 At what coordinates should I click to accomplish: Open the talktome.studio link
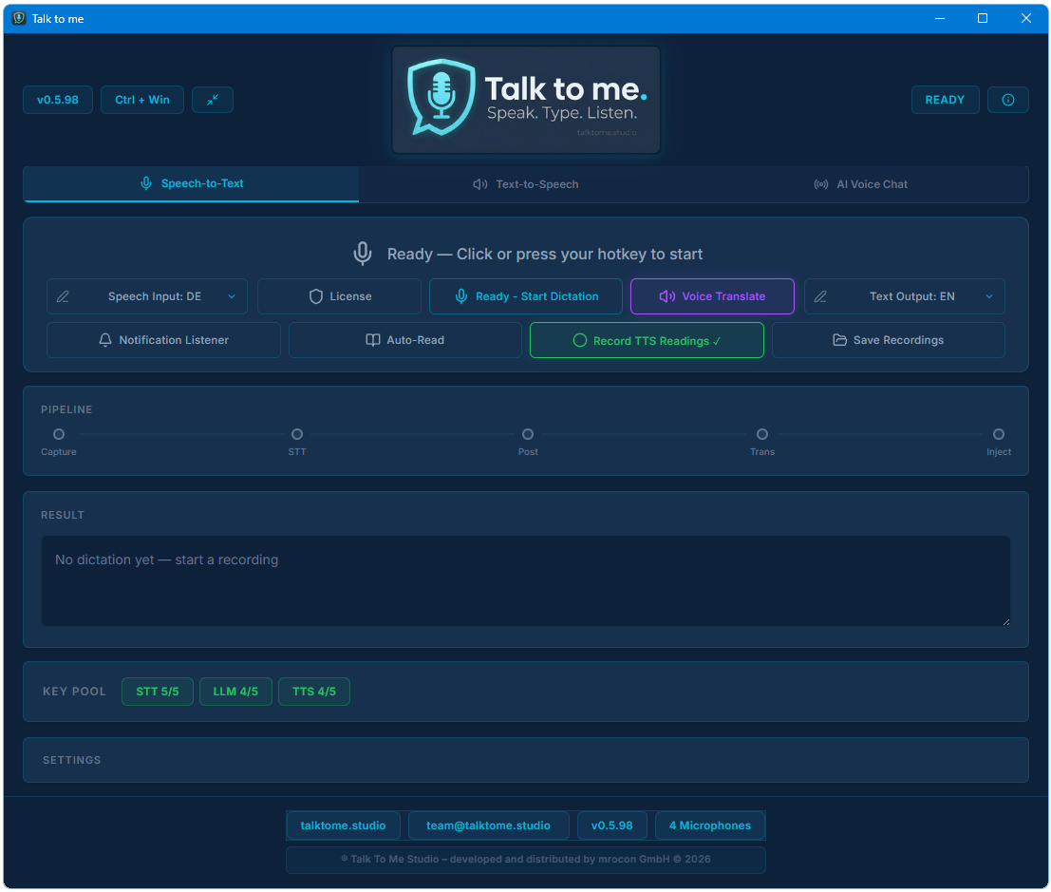(343, 826)
